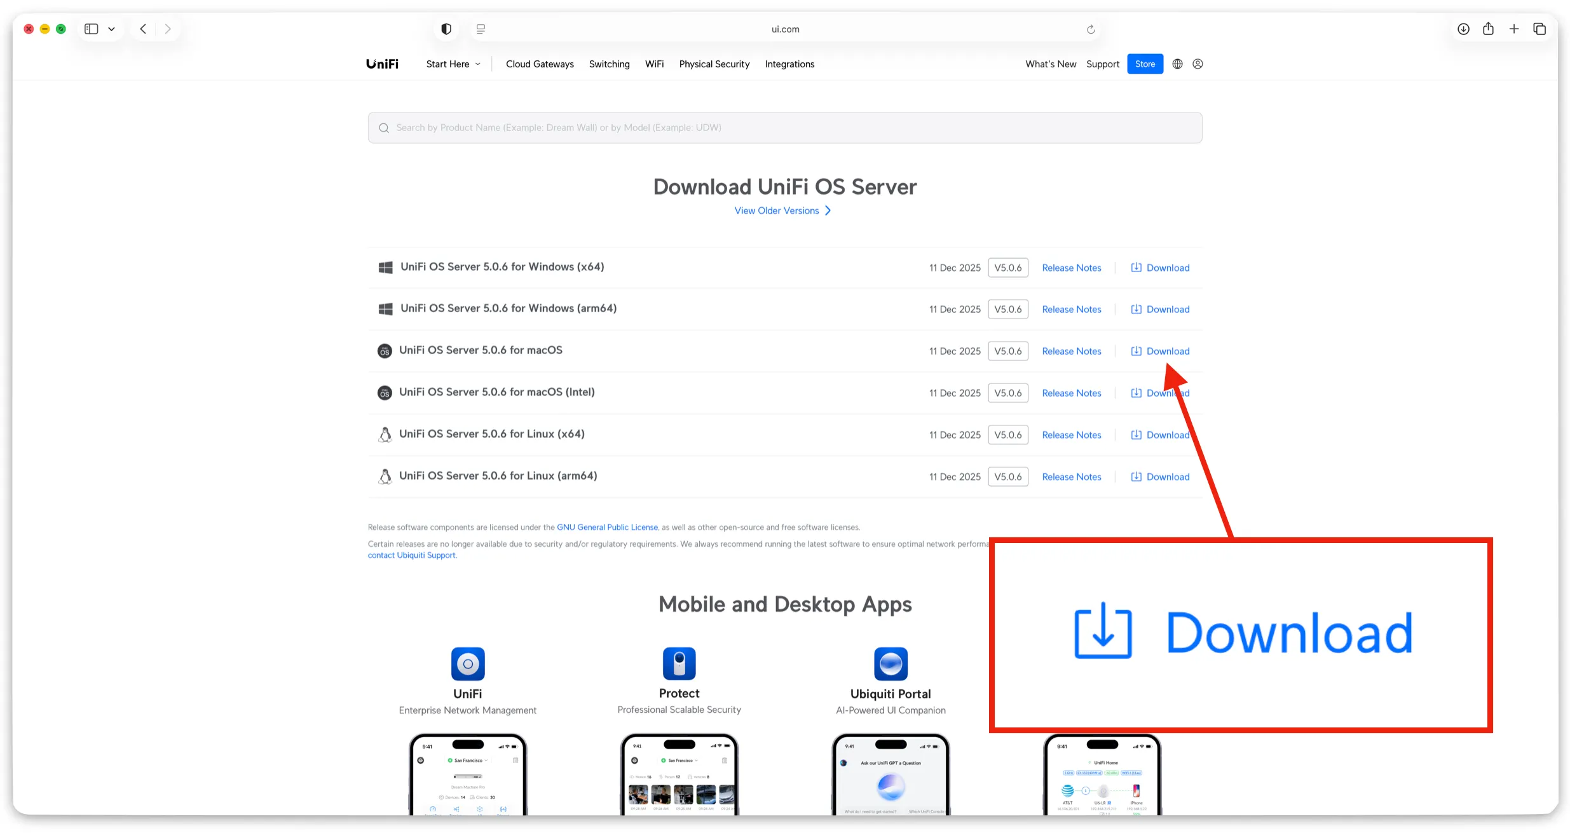Viewport: 1570px width, 833px height.
Task: Open the GNU General Public License link
Action: 607,527
